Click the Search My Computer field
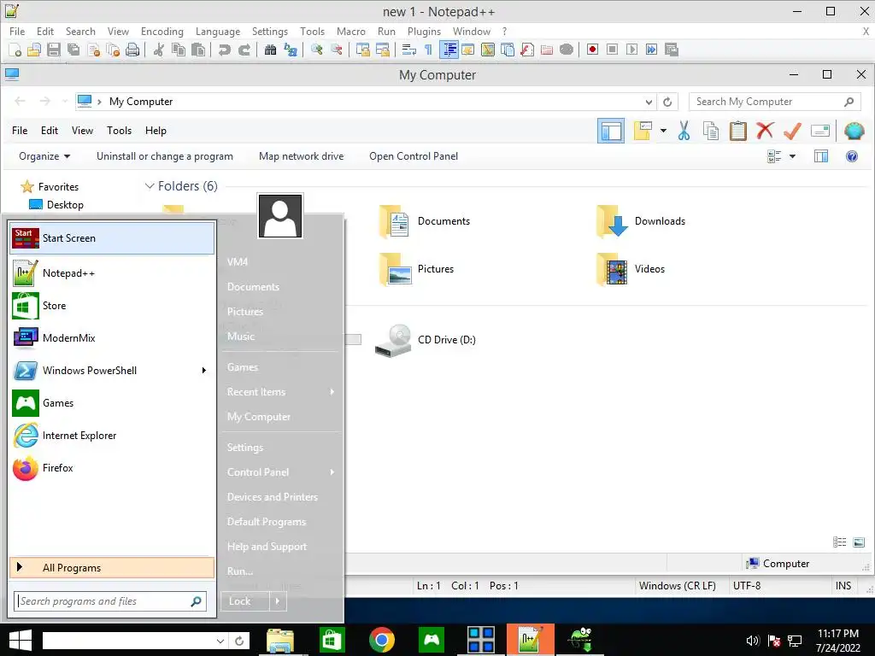 pyautogui.click(x=774, y=102)
